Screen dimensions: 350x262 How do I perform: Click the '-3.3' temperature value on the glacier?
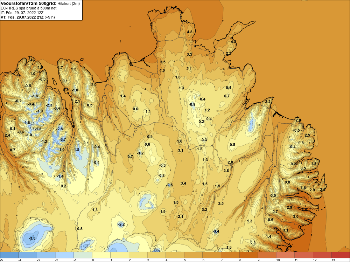(x=32, y=238)
